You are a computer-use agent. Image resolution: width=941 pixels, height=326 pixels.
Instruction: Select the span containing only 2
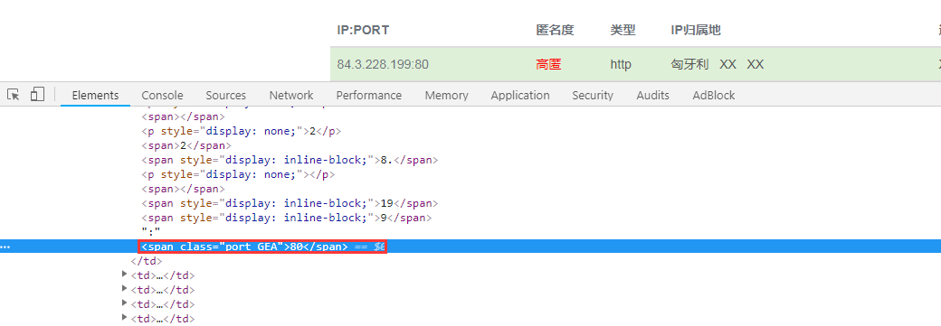click(186, 145)
